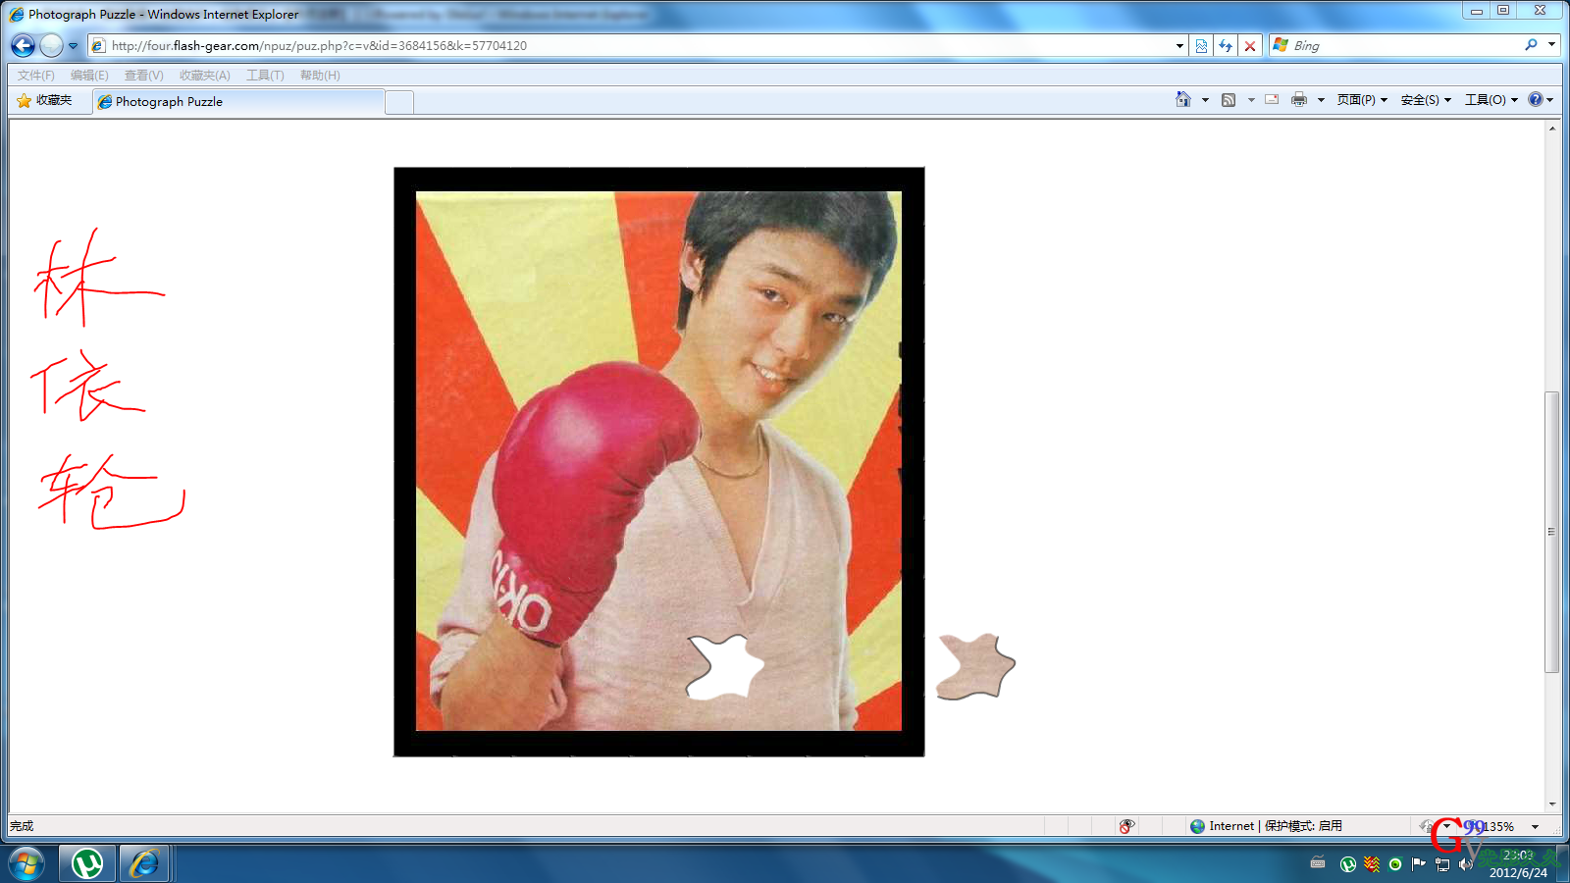Viewport: 1570px width, 883px height.
Task: Click the Home page icon
Action: pos(1183,99)
